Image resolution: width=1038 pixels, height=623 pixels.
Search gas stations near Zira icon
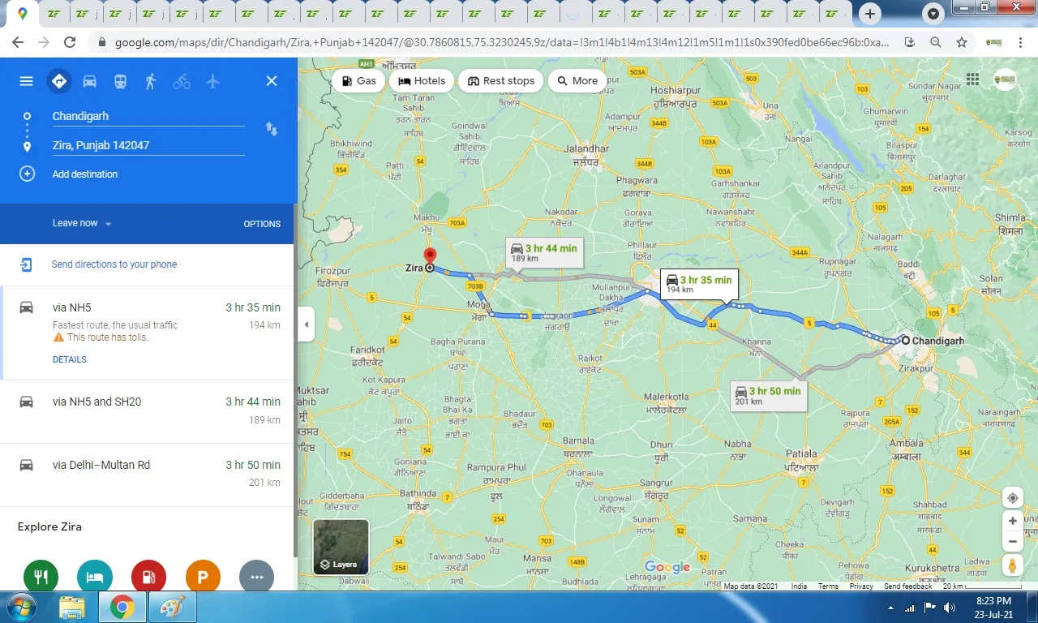148,575
